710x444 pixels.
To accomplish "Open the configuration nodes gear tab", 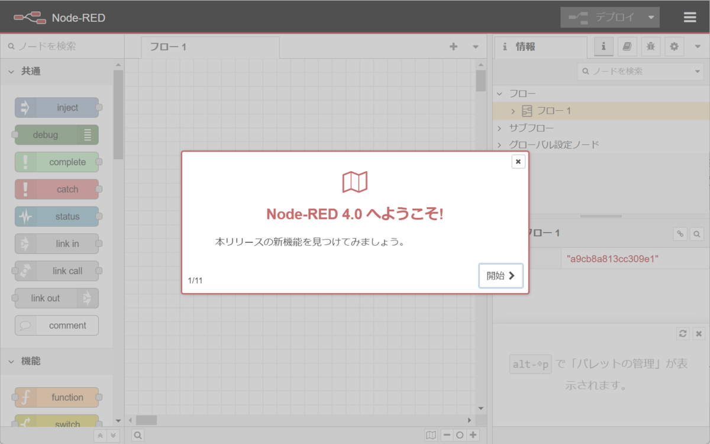I will tap(674, 46).
